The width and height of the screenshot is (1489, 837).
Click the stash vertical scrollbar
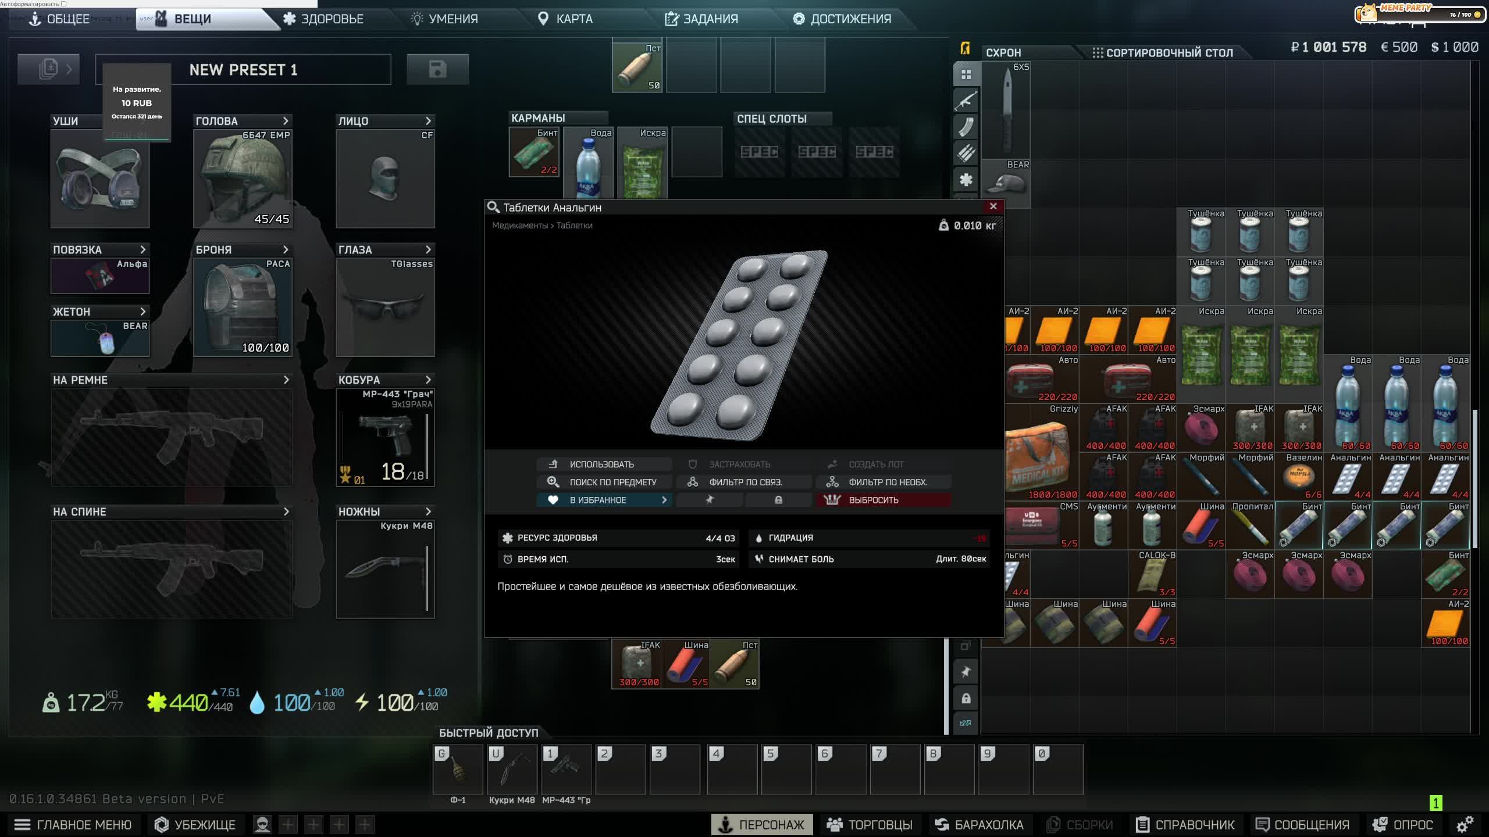coord(1474,480)
